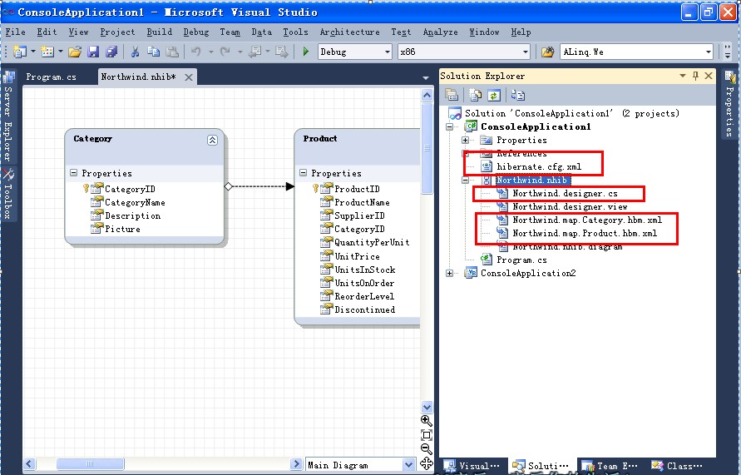This screenshot has height=475, width=741.
Task: Expand the Properties folder node
Action: pos(466,140)
